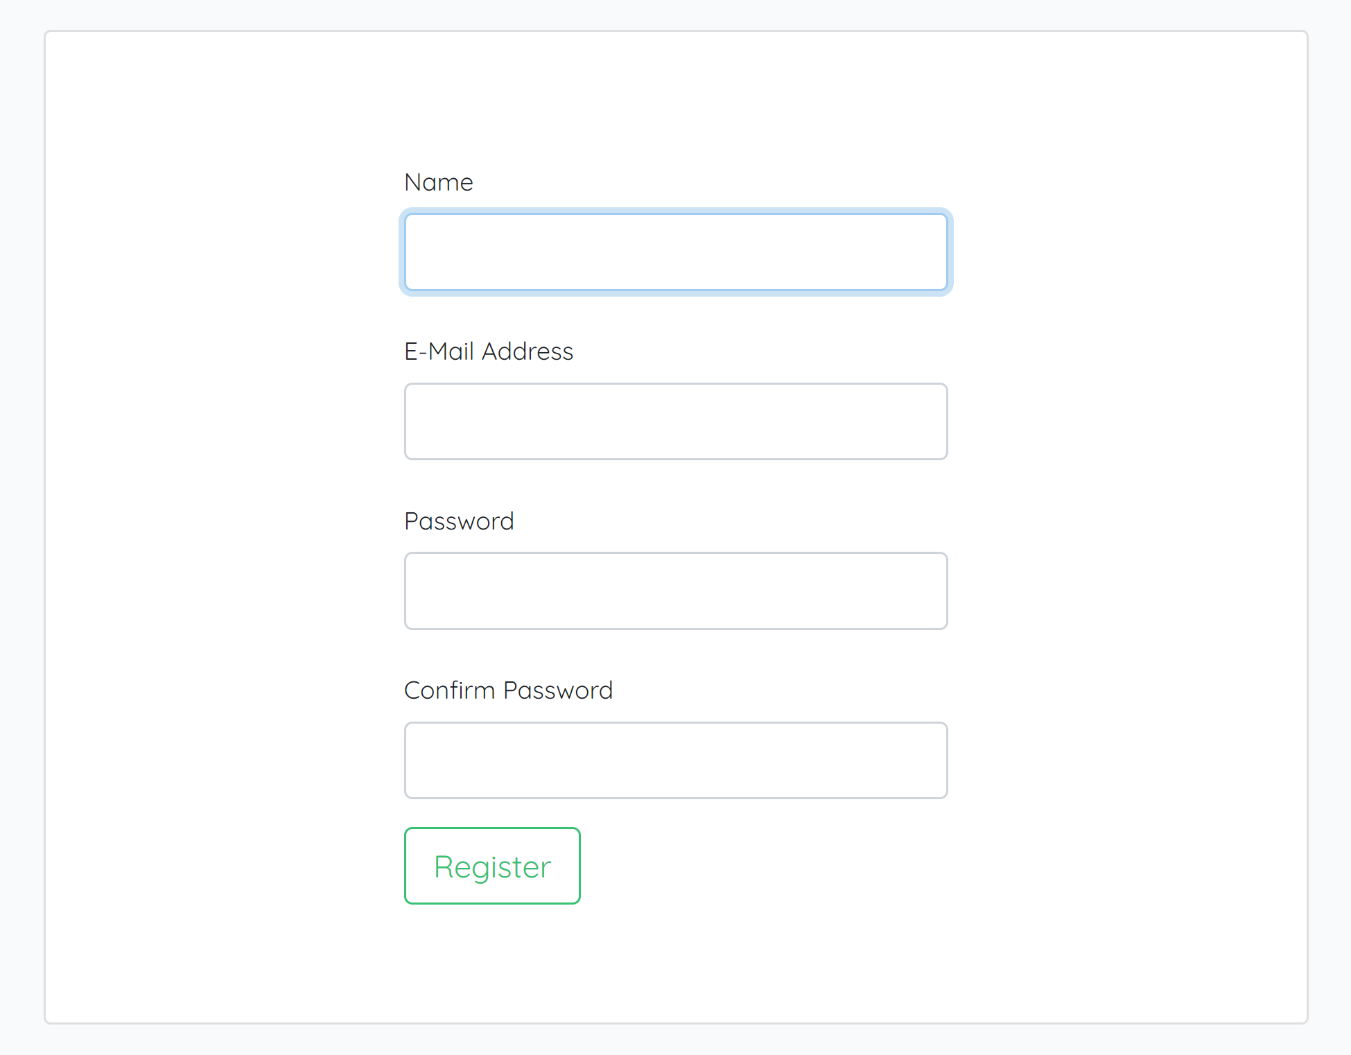1351x1055 pixels.
Task: Click the email field below its label
Action: (x=676, y=421)
